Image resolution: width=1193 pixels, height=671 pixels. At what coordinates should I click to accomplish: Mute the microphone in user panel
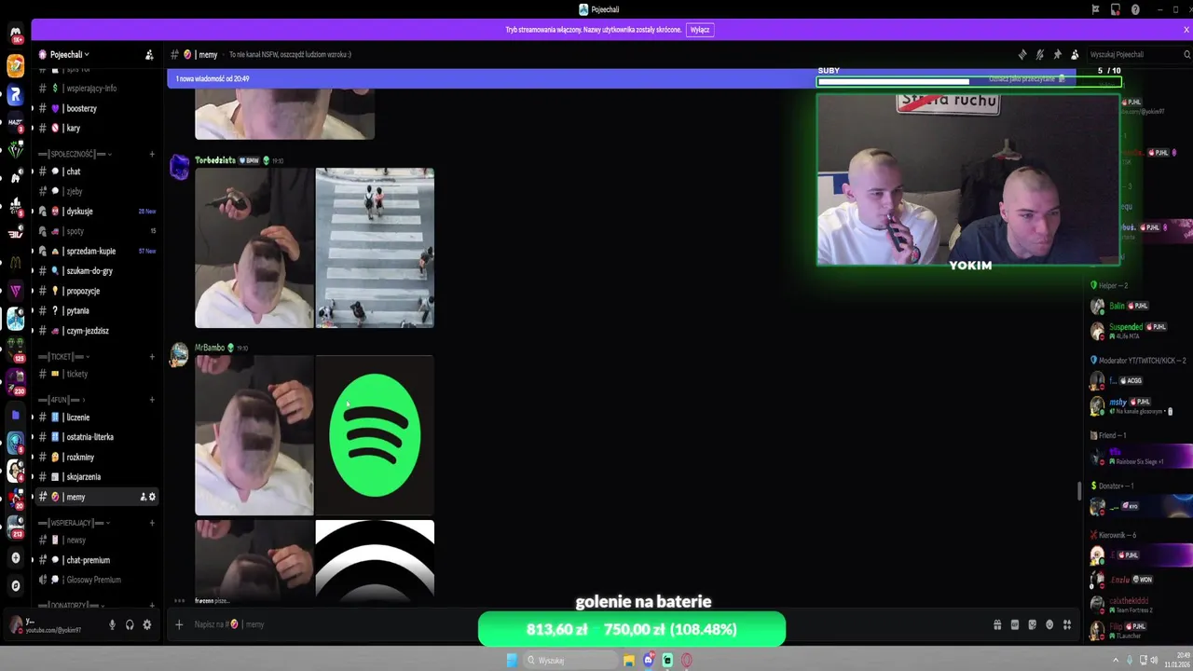[113, 625]
